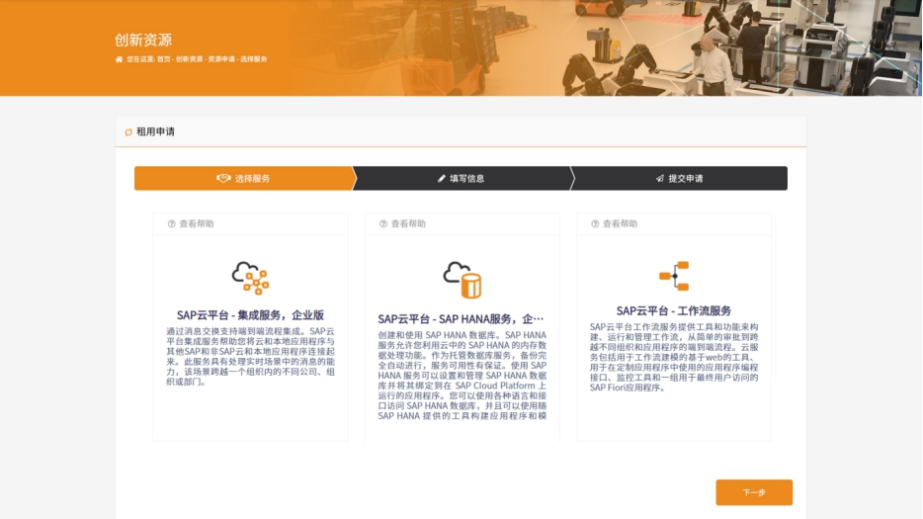Select the orange workflow service icon
The image size is (923, 519).
tap(674, 276)
